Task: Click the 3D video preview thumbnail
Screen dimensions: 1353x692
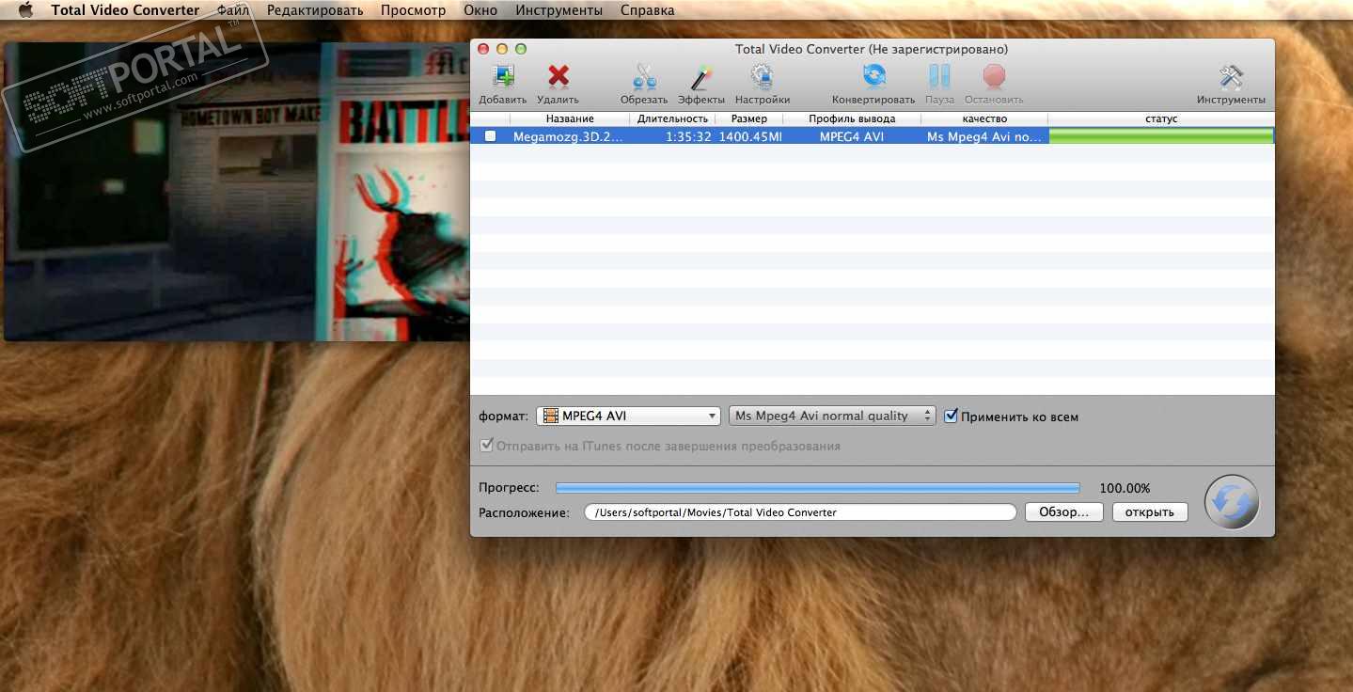Action: point(236,191)
